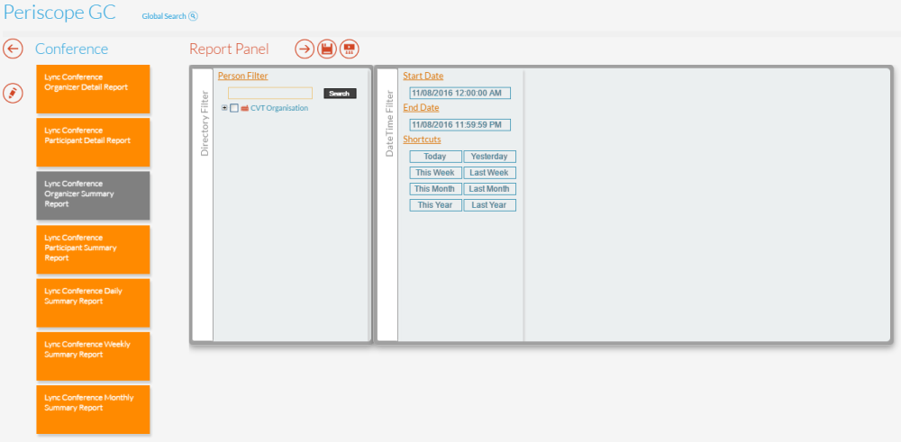Click the Last Year shortcut
The image size is (901, 442).
pyautogui.click(x=489, y=205)
